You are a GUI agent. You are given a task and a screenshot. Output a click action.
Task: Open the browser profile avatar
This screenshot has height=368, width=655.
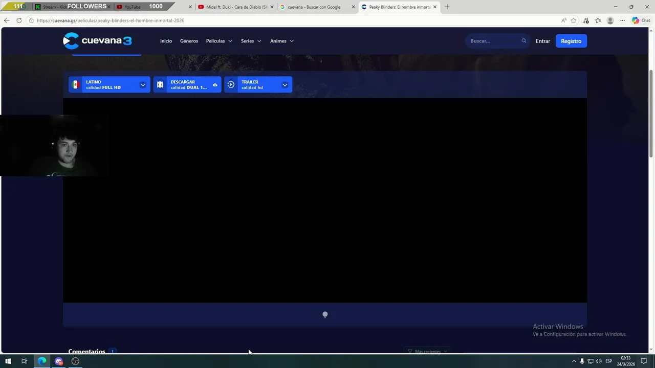point(610,20)
